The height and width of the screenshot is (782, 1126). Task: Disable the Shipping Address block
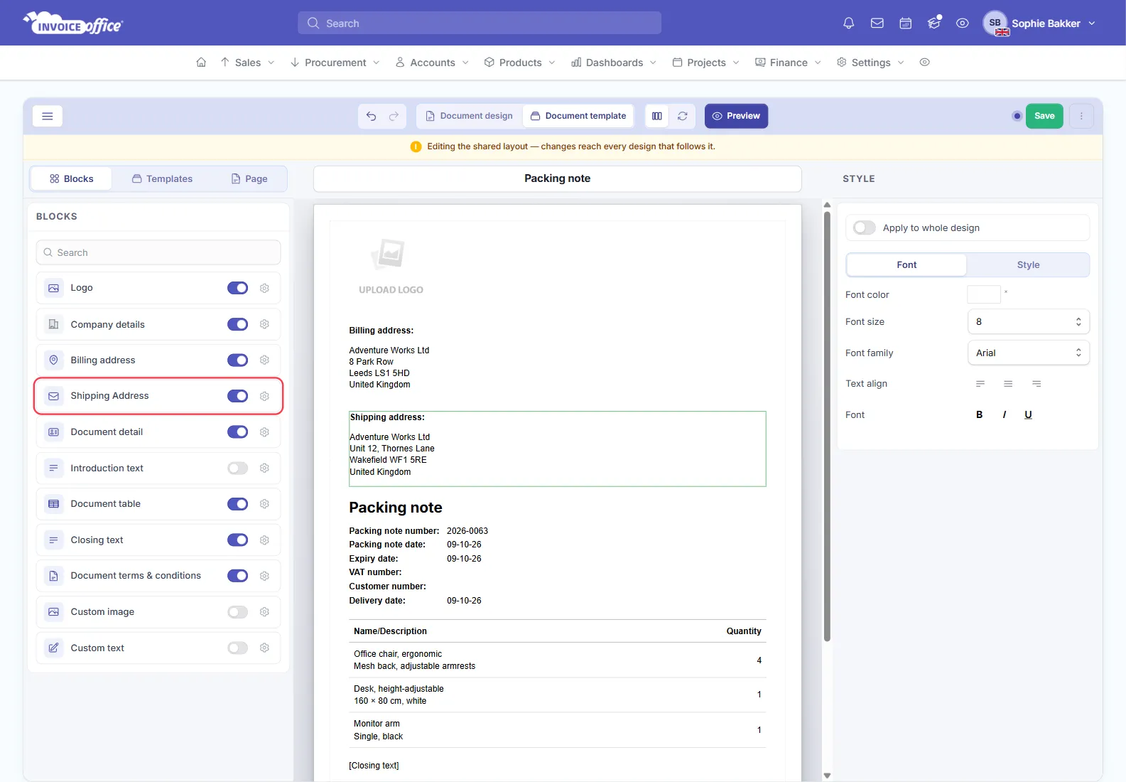click(x=237, y=396)
